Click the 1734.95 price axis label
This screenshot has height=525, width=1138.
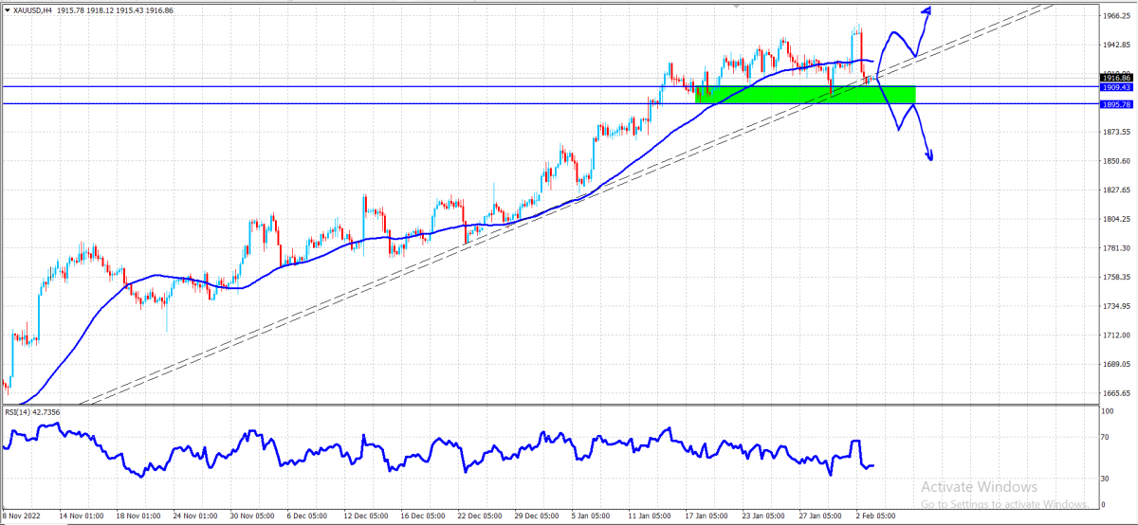coord(1116,307)
